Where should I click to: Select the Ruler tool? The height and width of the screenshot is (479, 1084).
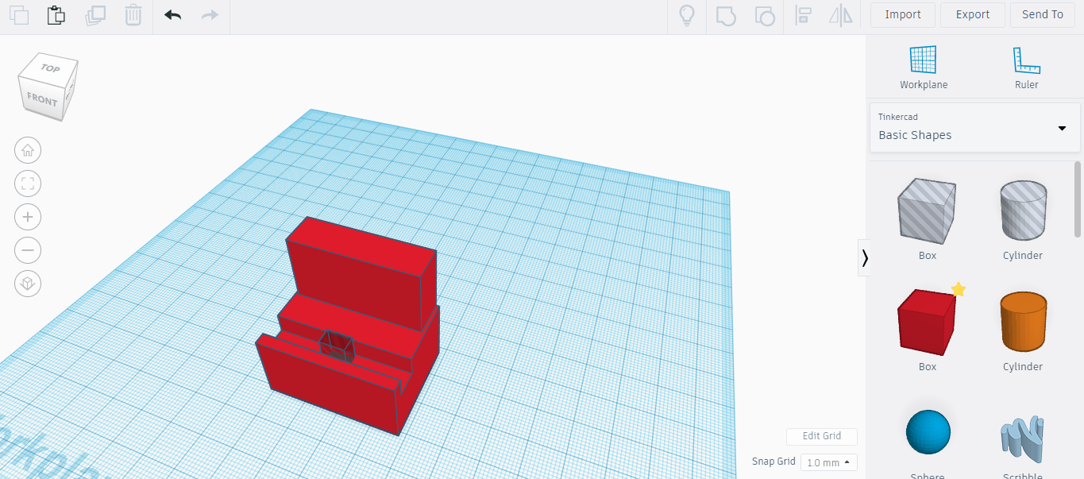[1027, 68]
